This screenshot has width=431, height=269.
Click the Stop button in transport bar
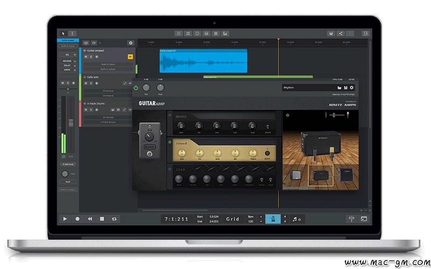pos(102,219)
